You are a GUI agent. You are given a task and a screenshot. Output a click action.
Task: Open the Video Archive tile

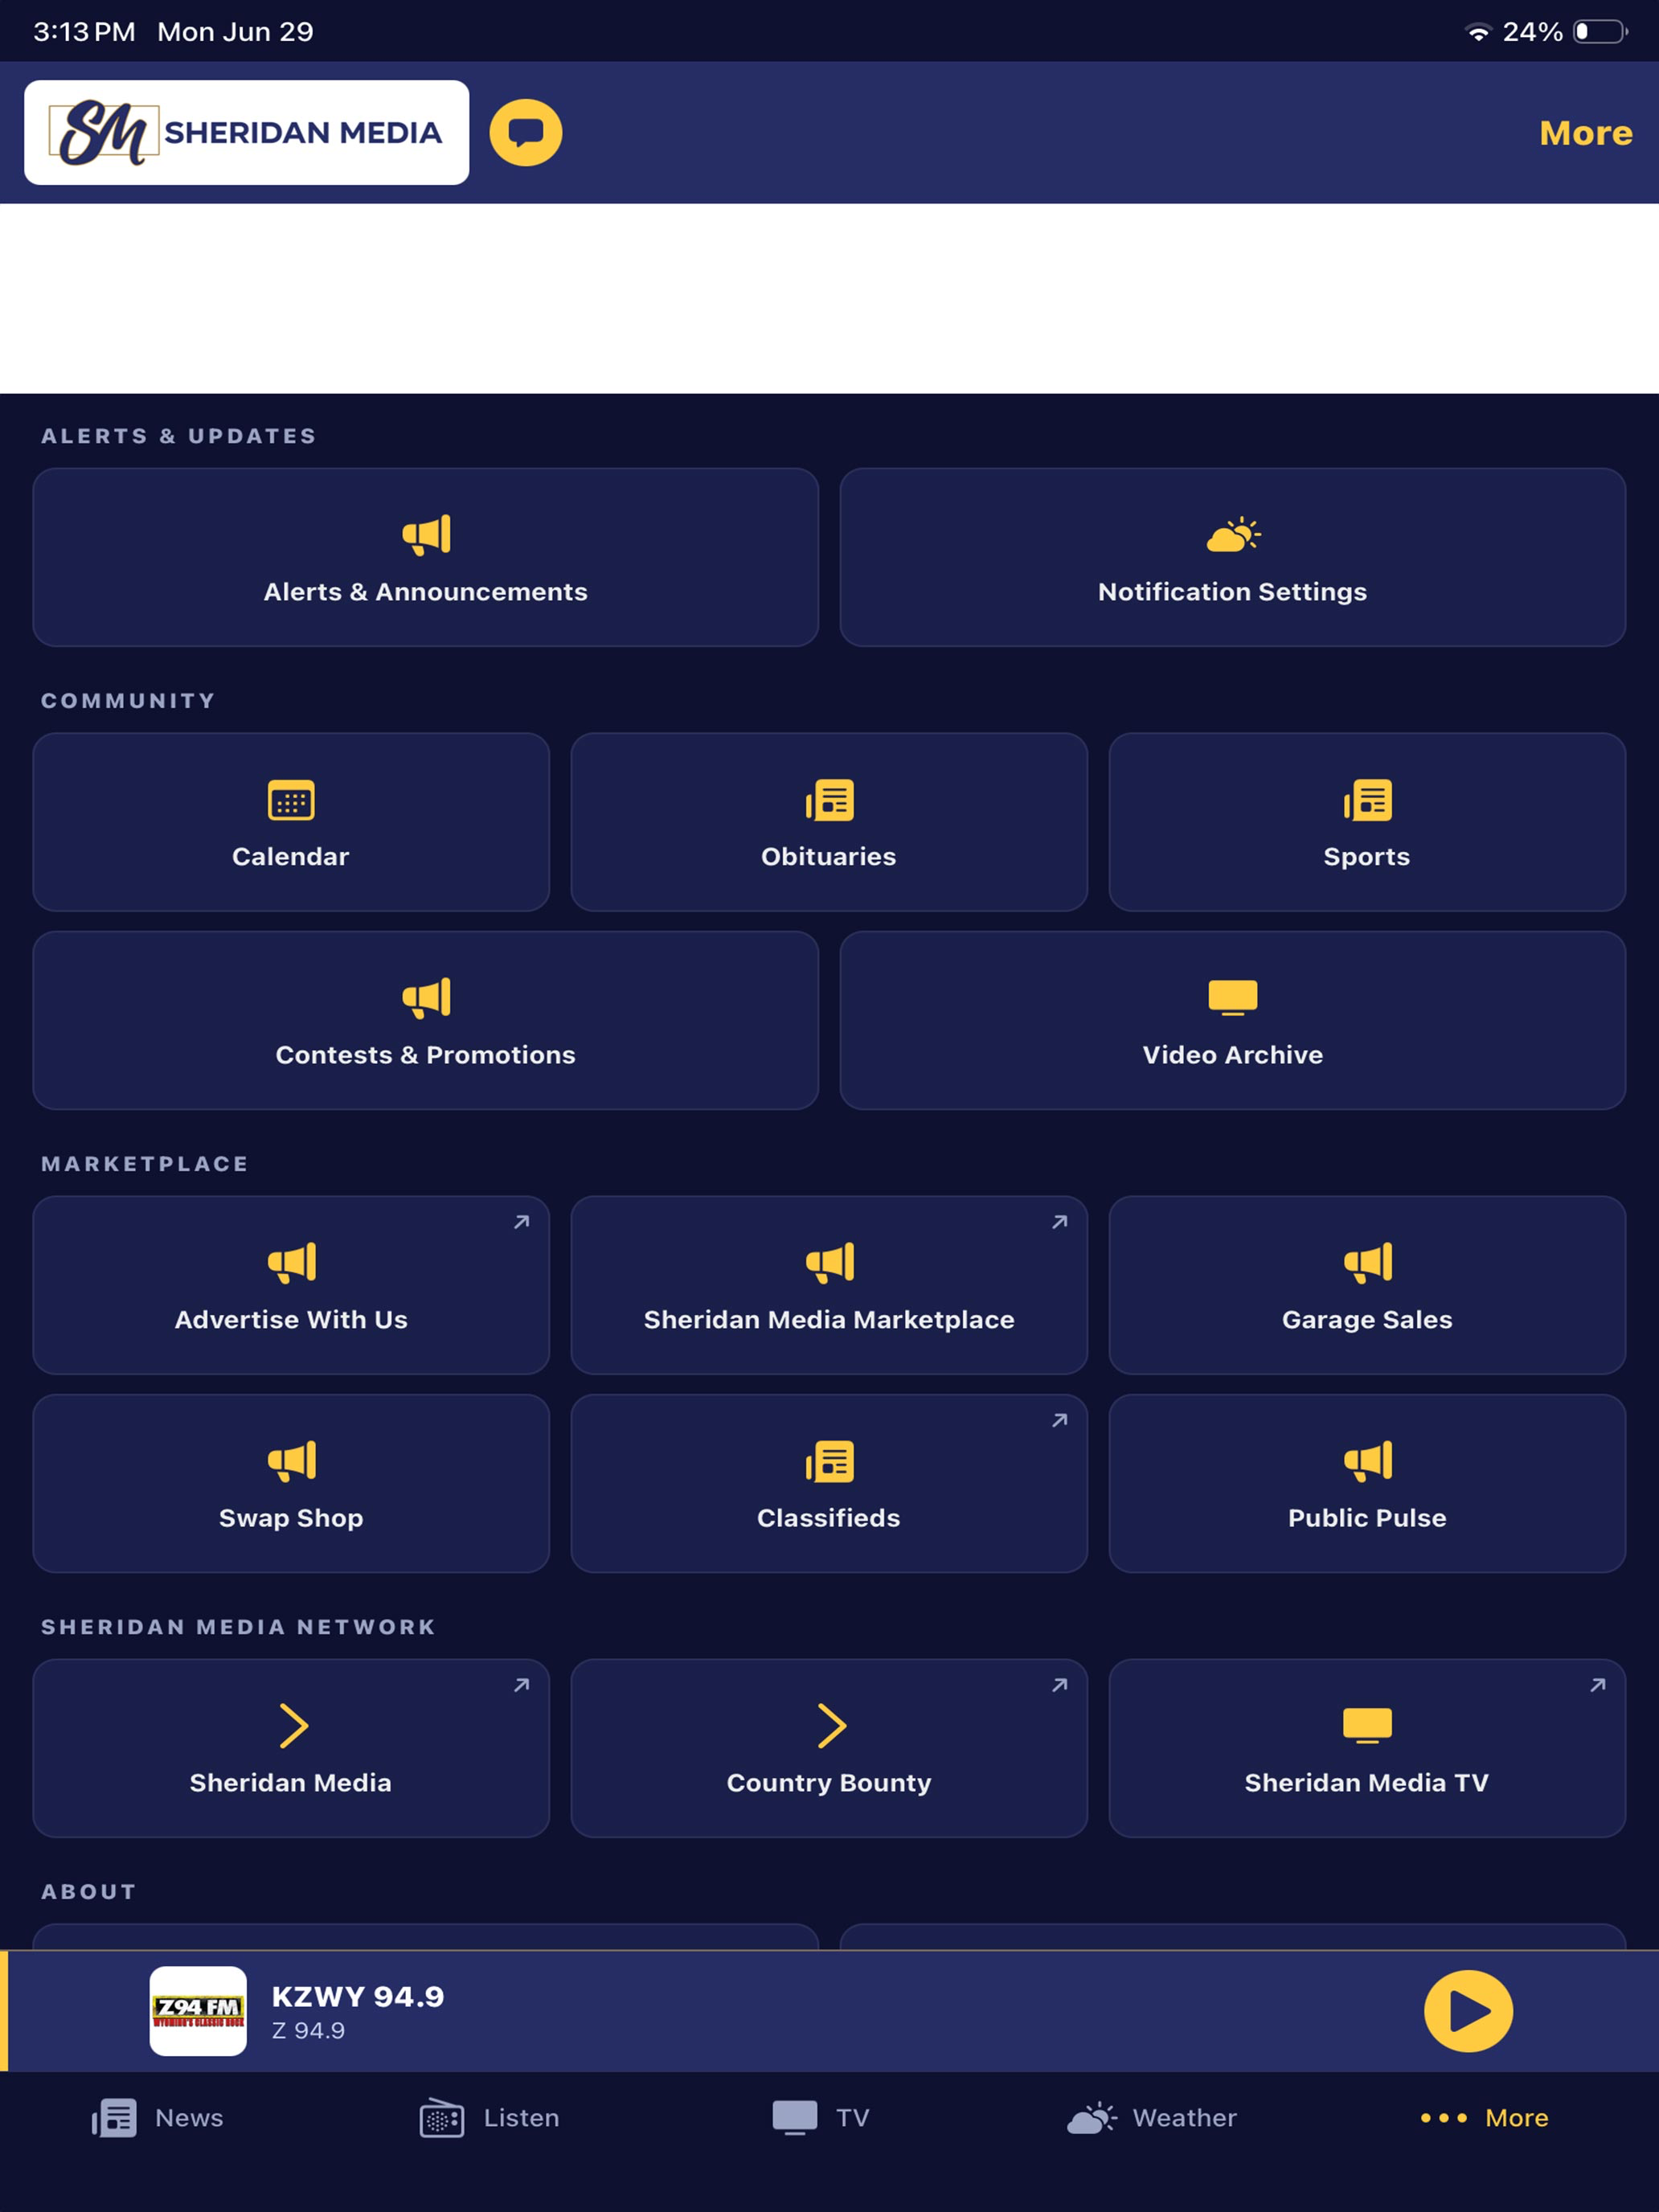tap(1232, 1020)
